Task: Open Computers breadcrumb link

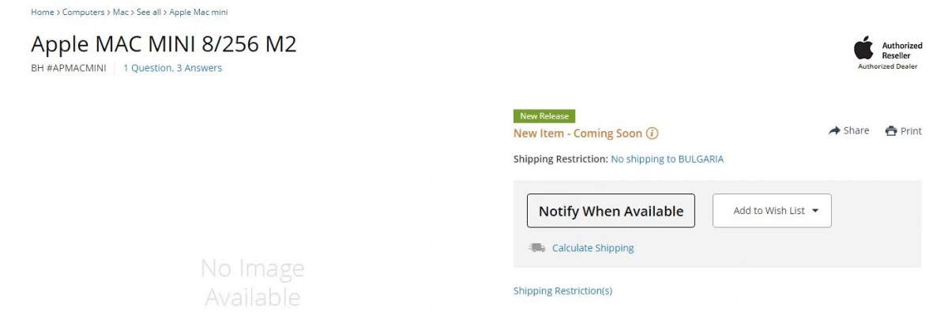Action: 83,13
